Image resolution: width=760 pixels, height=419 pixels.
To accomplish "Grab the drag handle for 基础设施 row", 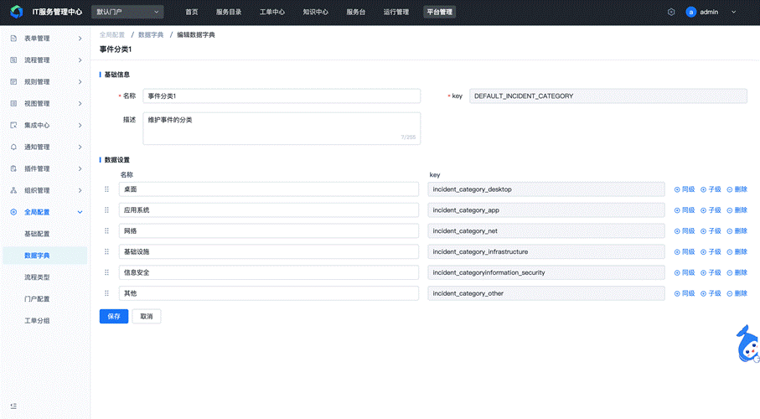I will (106, 251).
